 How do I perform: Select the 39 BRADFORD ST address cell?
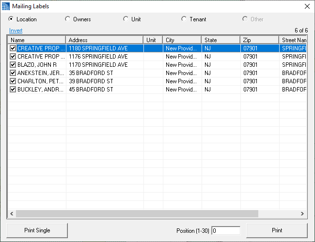(105, 81)
